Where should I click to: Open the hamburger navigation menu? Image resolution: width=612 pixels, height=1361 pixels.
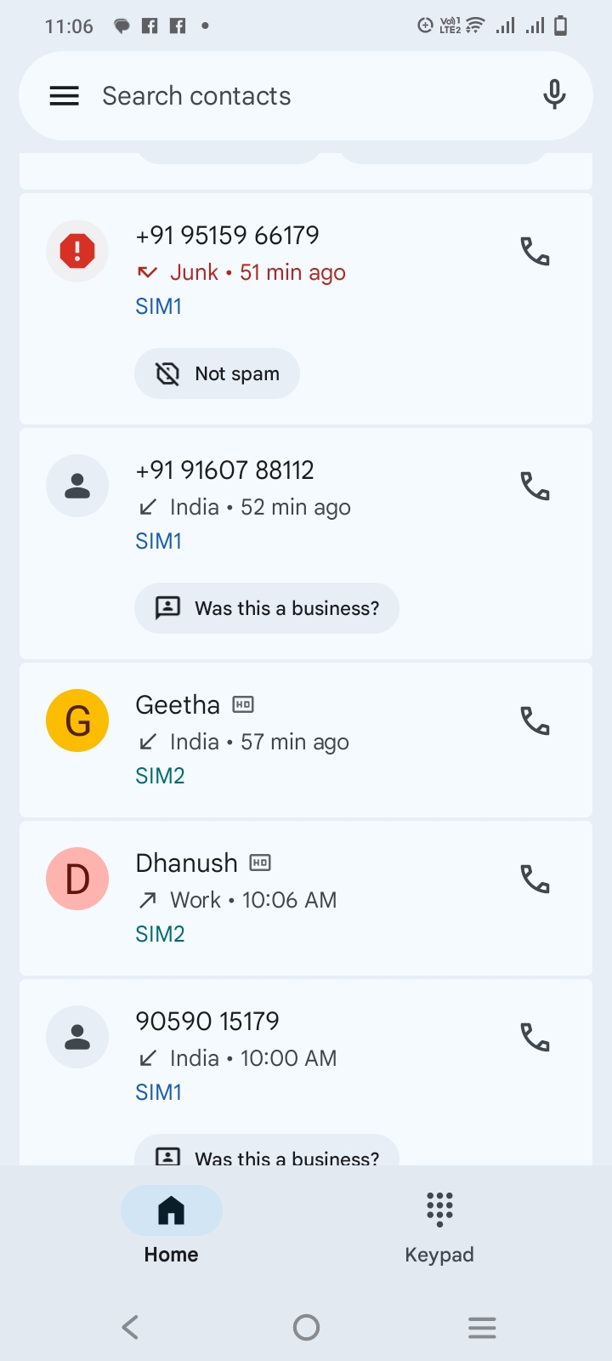[65, 96]
